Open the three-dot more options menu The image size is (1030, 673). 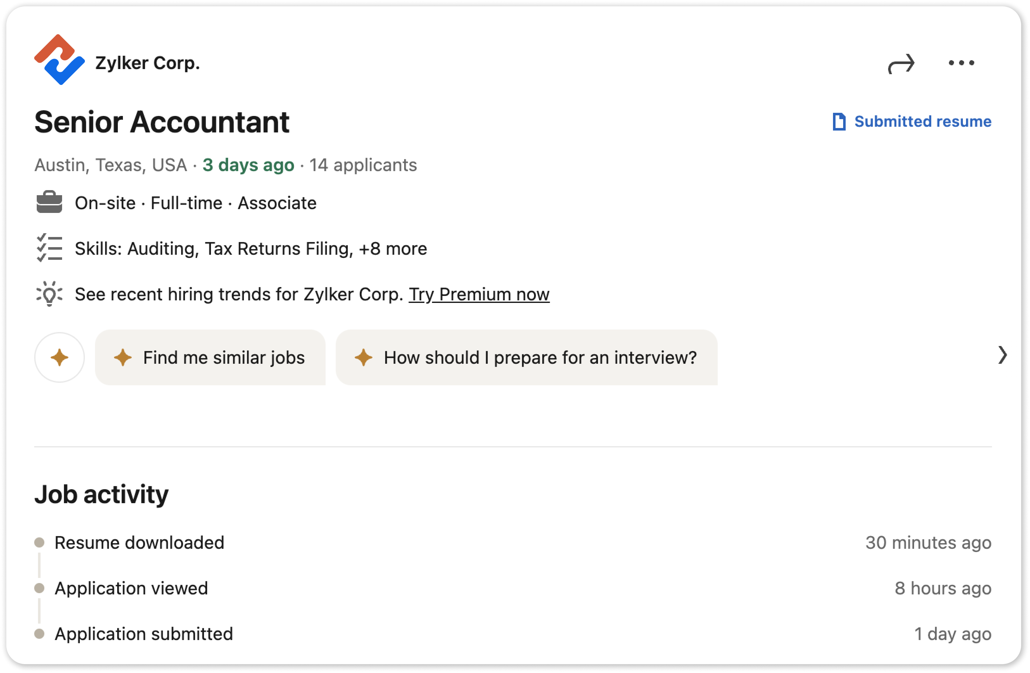point(961,63)
